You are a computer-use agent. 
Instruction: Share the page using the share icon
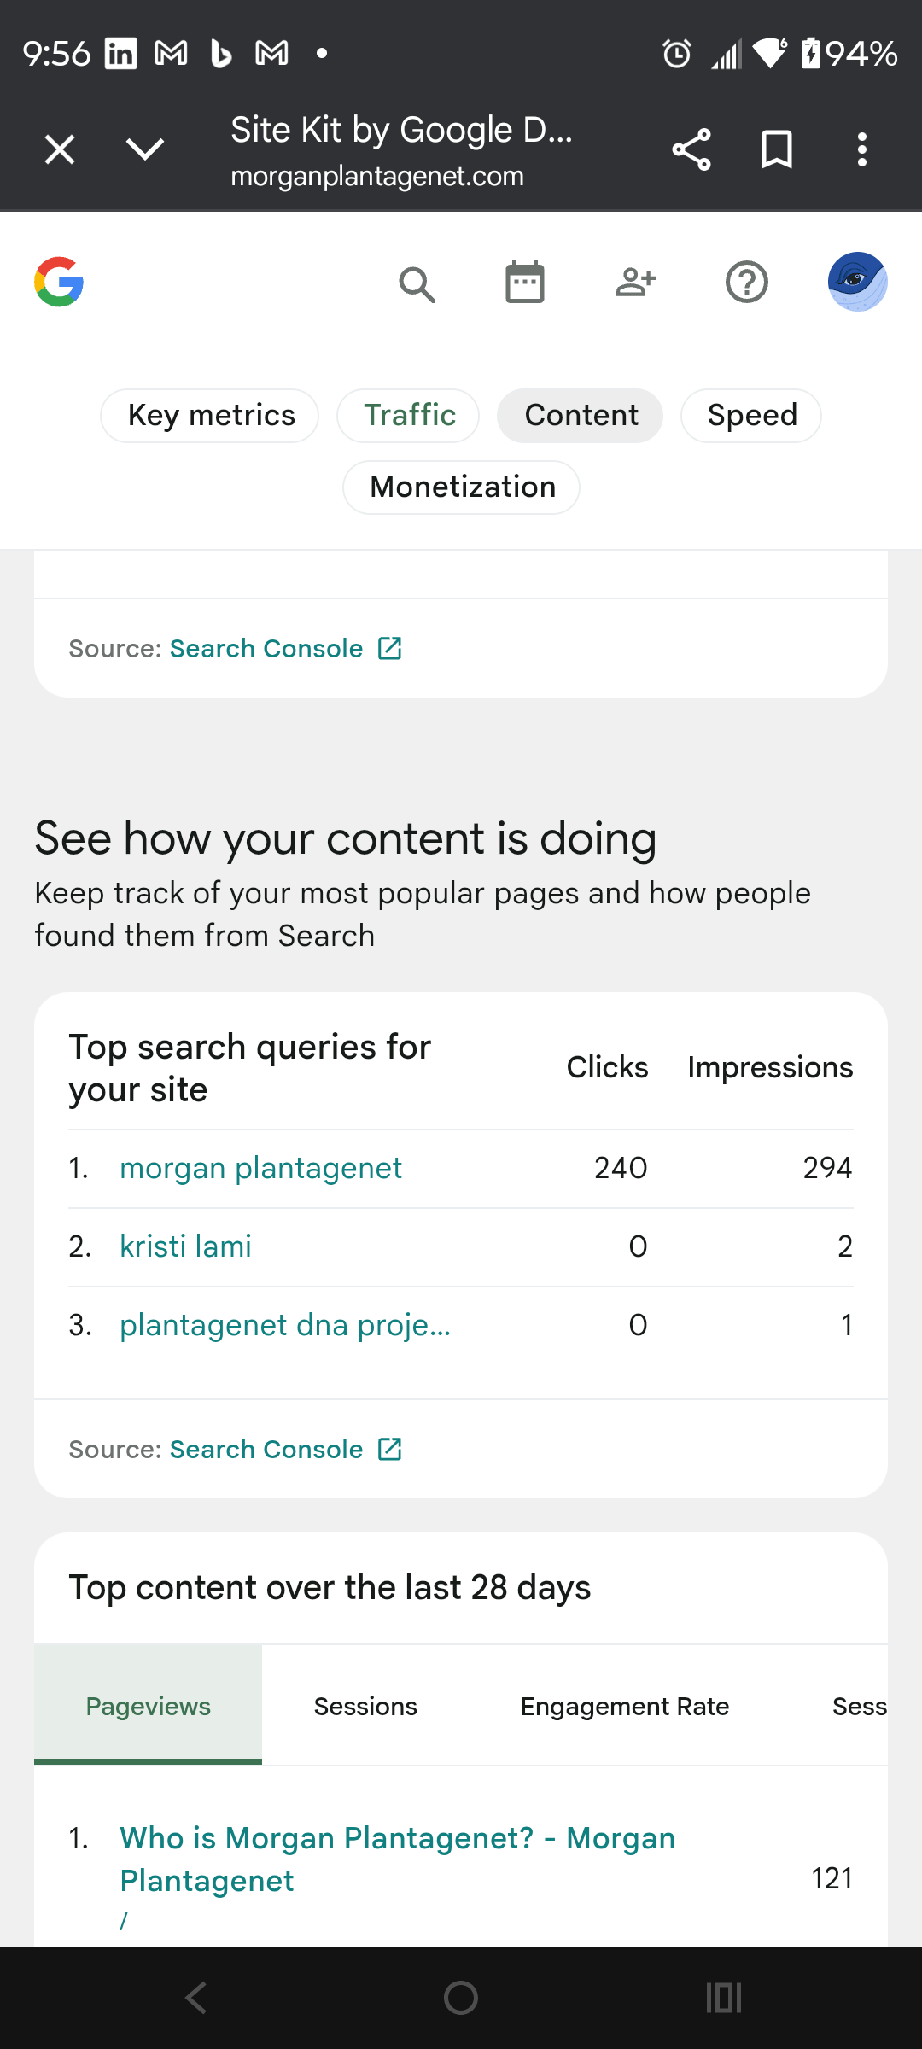click(x=691, y=149)
